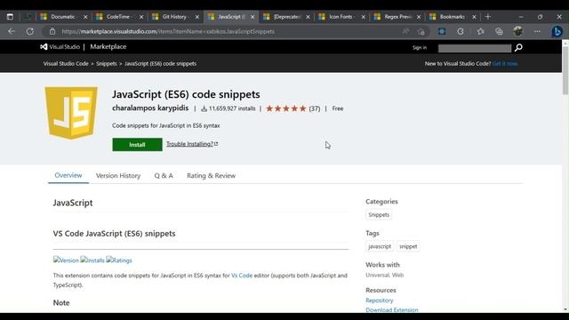Click the Visual Studio logo
Viewport: 569px width, 320px height.
[x=60, y=47]
